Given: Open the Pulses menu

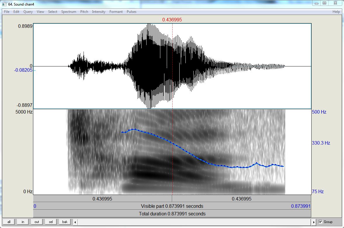Looking at the screenshot, I should click(131, 12).
